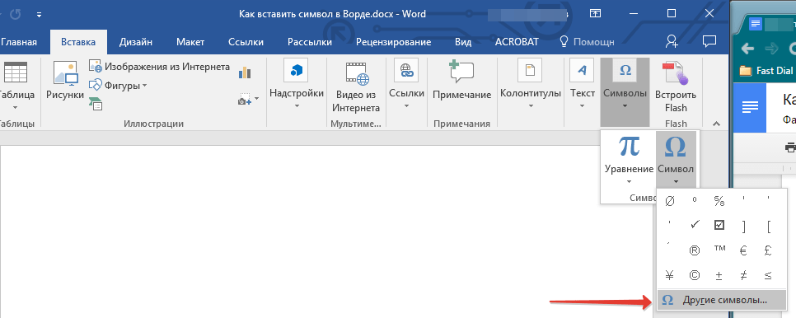
Task: Select the Вставка (Insert) tab
Action: [78, 42]
